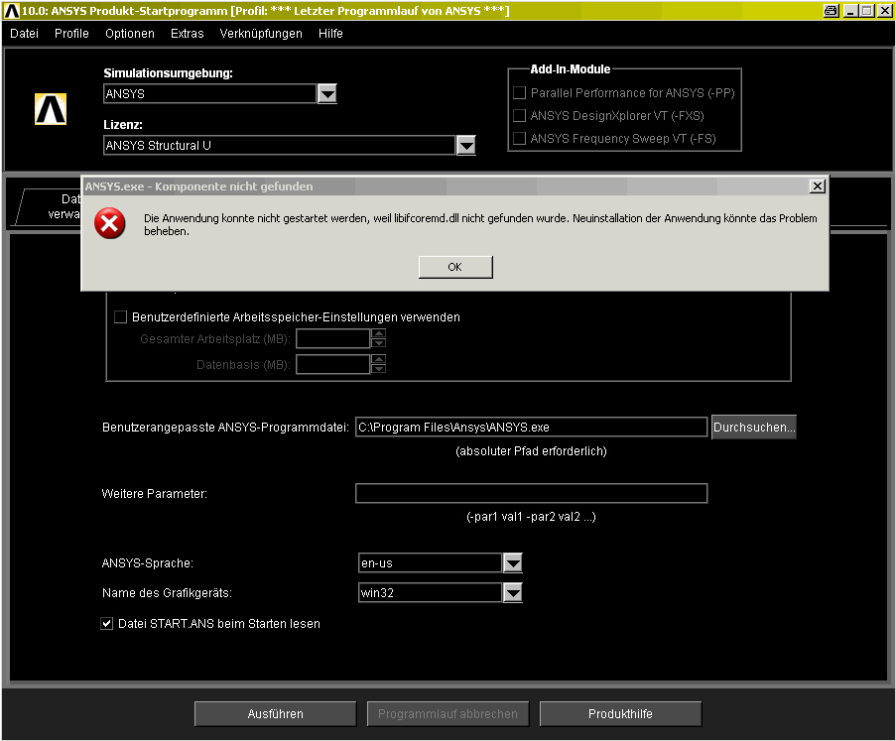Click the Weitere Parameter input field
The height and width of the screenshot is (741, 896).
[532, 493]
